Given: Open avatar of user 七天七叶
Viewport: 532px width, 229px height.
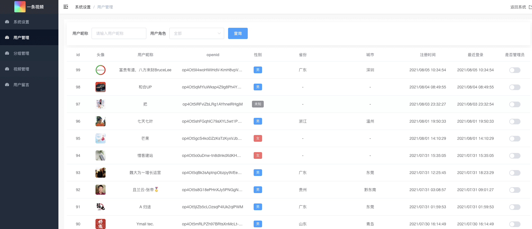Looking at the screenshot, I should [101, 121].
